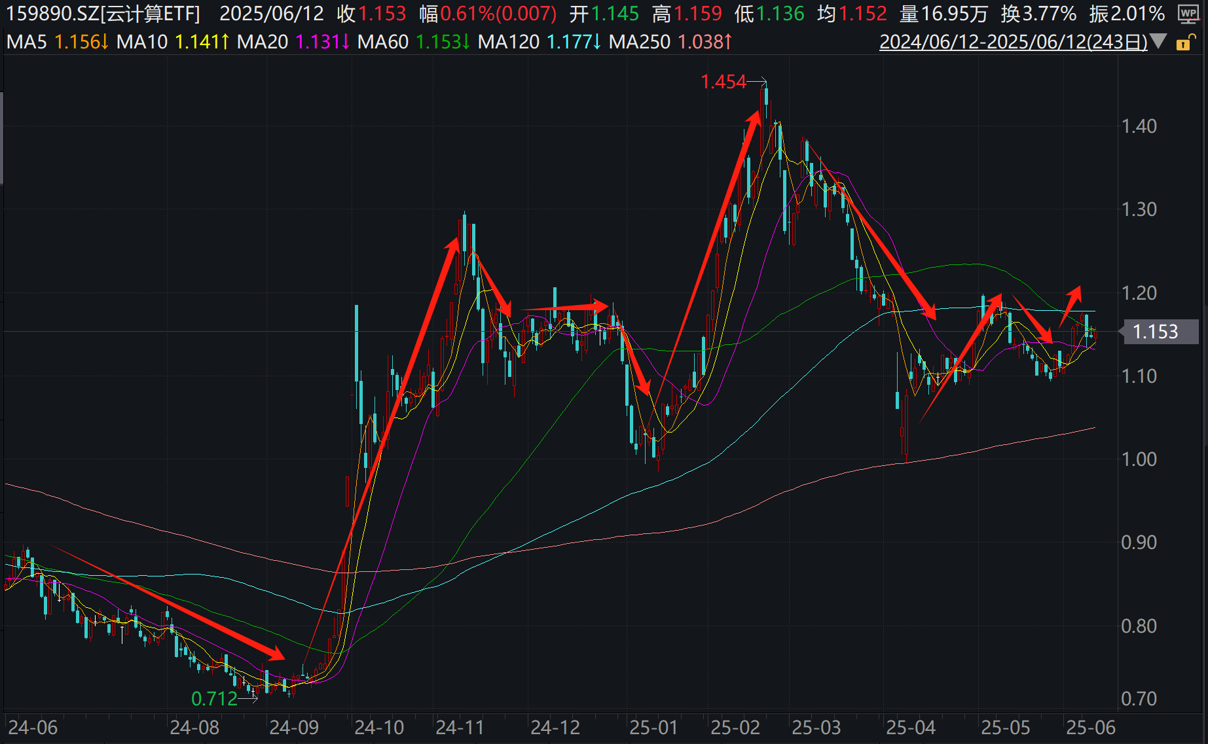The image size is (1208, 744).
Task: Click the 24-06 date axis label
Action: click(33, 728)
